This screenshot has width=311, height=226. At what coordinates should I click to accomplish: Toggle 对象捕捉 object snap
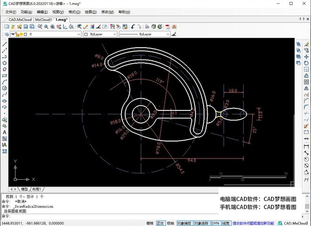(x=184, y=223)
